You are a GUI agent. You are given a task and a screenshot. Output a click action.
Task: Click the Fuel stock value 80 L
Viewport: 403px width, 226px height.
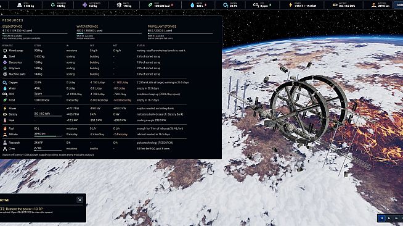[x=37, y=128]
